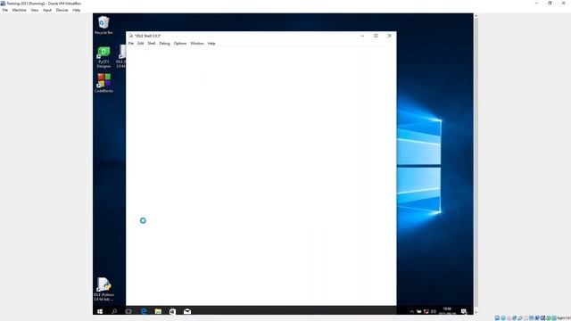Open the VirtualBox File menu
Image resolution: width=571 pixels, height=321 pixels.
[5, 10]
